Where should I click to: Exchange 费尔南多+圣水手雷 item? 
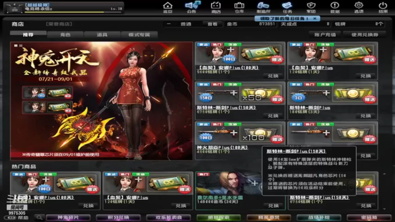pyautogui.click(x=273, y=206)
